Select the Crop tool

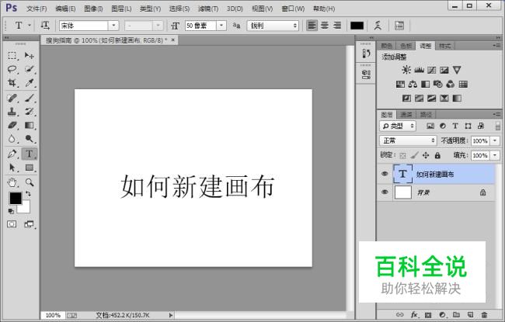pyautogui.click(x=12, y=83)
